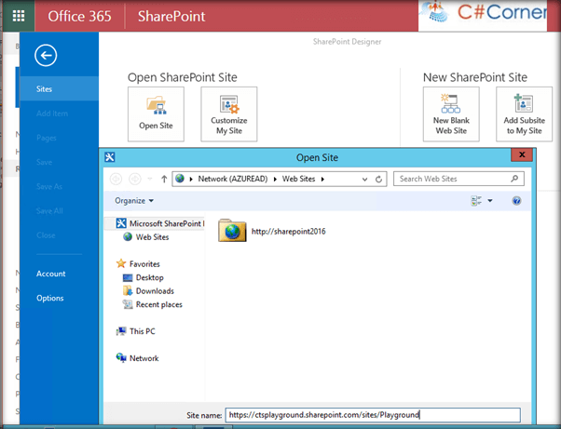Click the C# Corner logo
The height and width of the screenshot is (429, 561).
483,14
